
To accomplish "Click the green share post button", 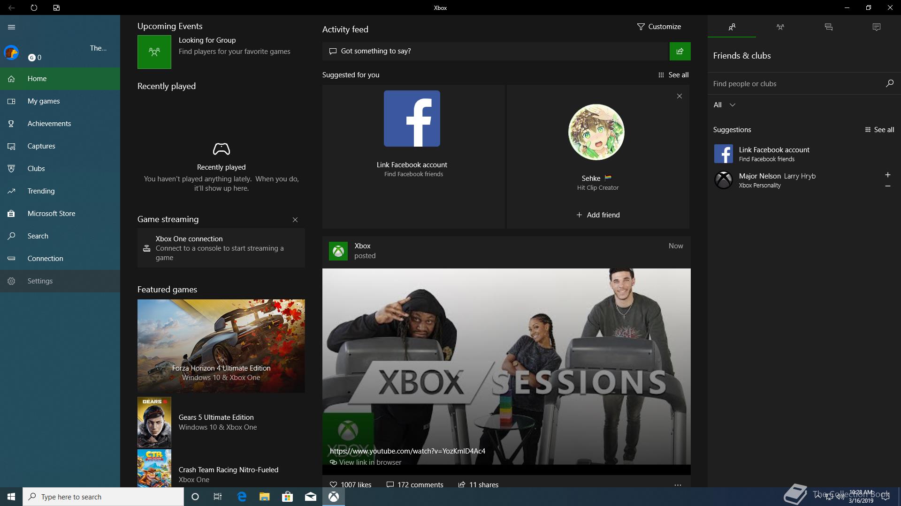I will click(680, 51).
